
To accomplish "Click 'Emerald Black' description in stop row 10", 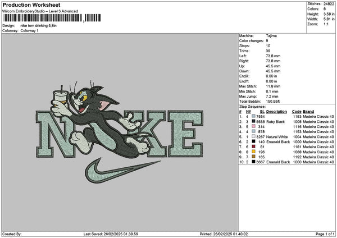I will (278, 162).
